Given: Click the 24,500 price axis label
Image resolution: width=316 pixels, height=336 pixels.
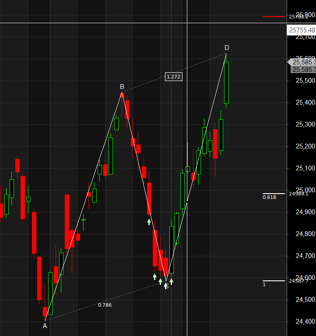Looking at the screenshot, I should click(305, 300).
